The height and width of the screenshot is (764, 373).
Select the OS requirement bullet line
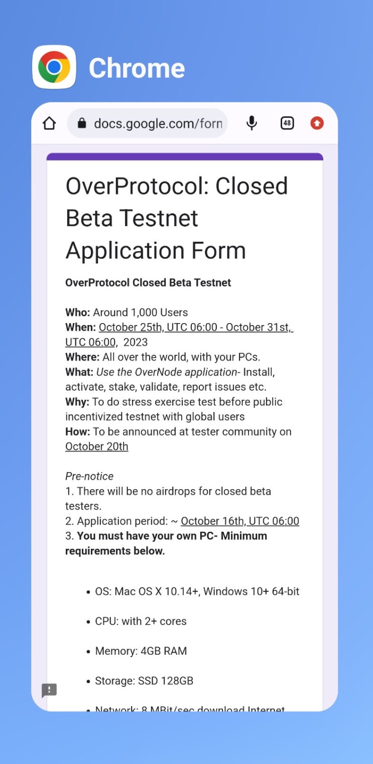[x=197, y=591]
